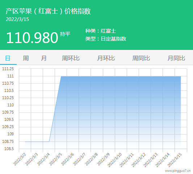Click the 种类：红富士 label
The image size is (193, 174).
tap(101, 31)
